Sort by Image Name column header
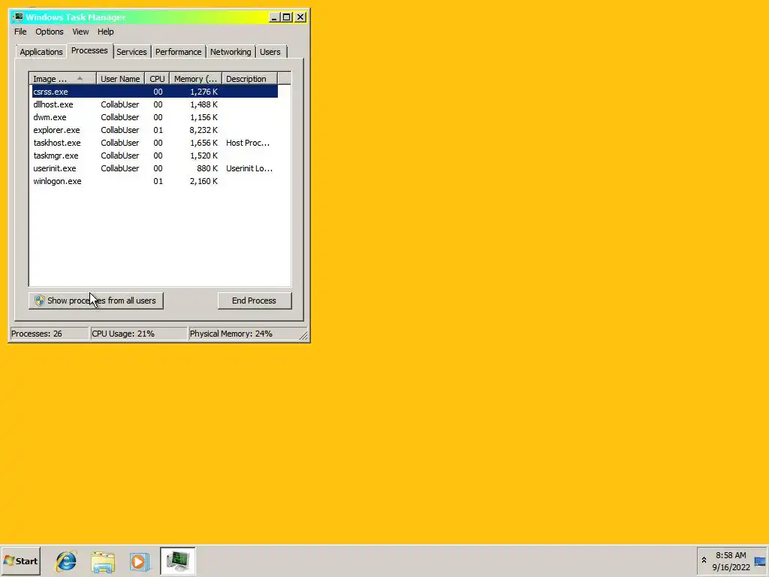The image size is (769, 577). click(62, 78)
